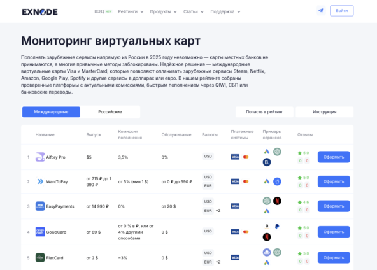Click green positive review count for Aifory Pro

click(300, 161)
